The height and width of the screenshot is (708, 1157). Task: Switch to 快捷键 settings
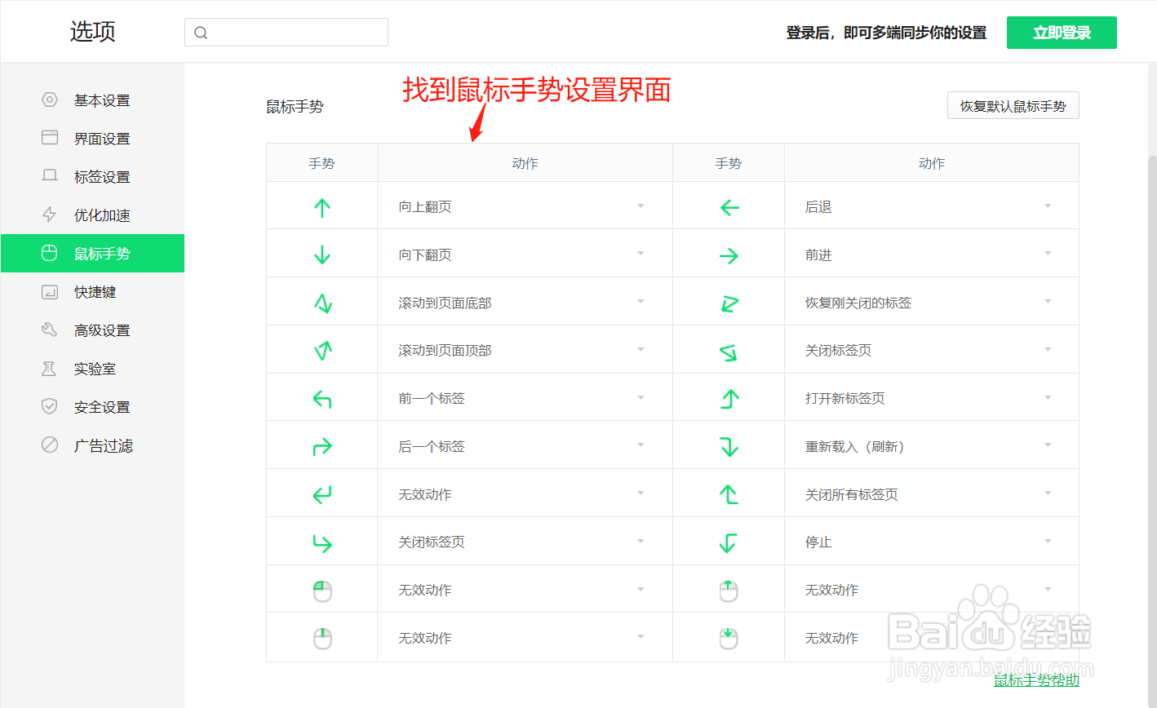[95, 292]
